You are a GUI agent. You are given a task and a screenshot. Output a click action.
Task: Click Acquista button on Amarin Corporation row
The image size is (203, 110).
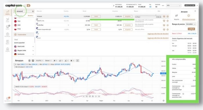click(x=128, y=30)
